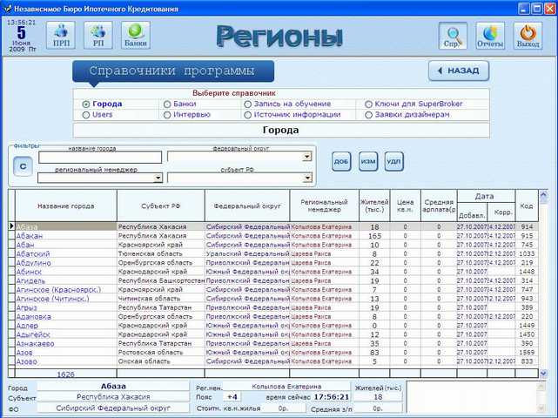Click the ДОБ add button
This screenshot has width=558, height=418.
coord(341,161)
